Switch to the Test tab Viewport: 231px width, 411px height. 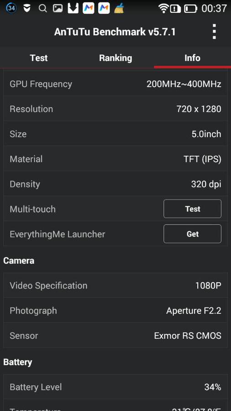pyautogui.click(x=39, y=58)
